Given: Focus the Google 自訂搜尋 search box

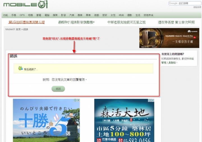Looking at the screenshot, I should 185,3.
